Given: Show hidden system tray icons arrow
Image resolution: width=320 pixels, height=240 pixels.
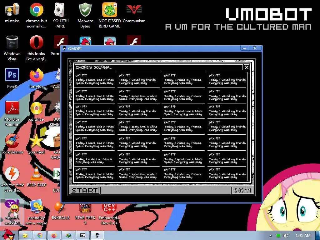Looking at the screenshot, I should [271, 236].
